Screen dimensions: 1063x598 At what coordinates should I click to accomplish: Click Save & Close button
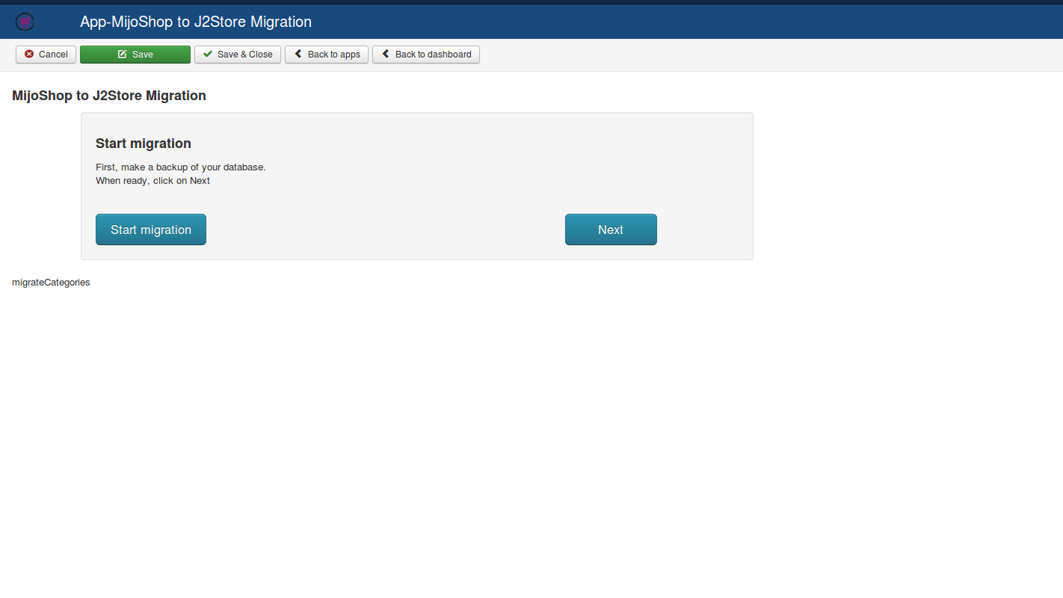click(238, 55)
